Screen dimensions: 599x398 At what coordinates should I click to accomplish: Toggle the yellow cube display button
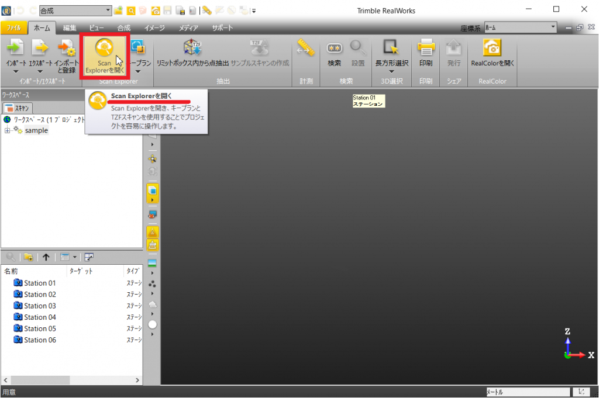point(152,190)
